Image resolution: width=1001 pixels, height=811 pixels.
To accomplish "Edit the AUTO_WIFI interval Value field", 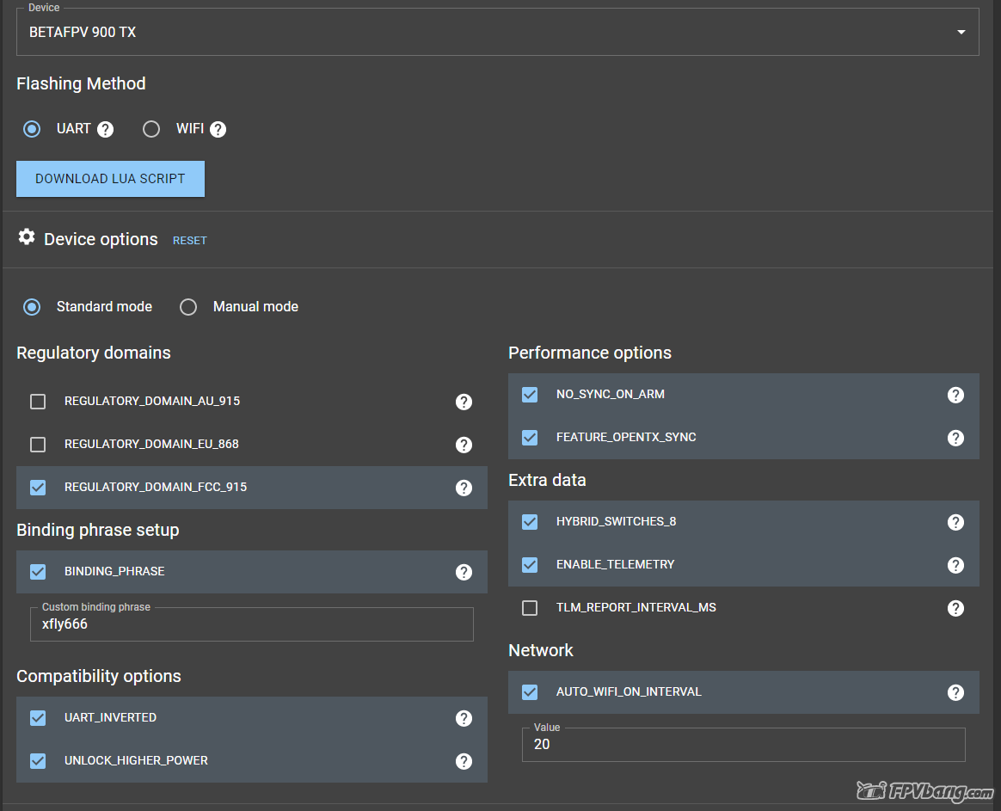I will [x=744, y=745].
